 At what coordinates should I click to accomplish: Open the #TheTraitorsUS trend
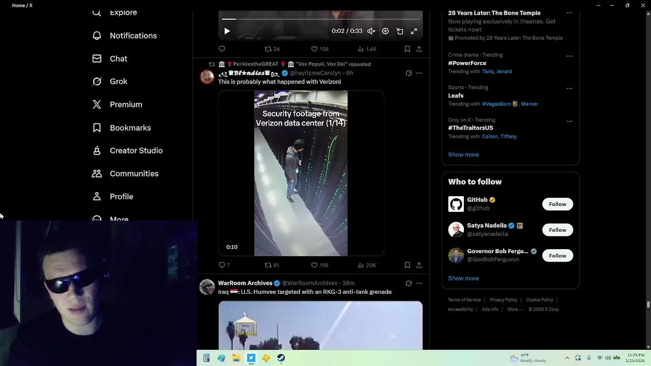coord(470,128)
